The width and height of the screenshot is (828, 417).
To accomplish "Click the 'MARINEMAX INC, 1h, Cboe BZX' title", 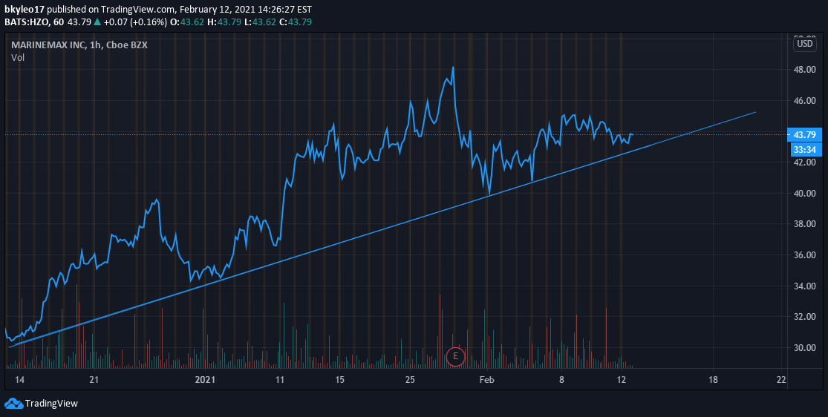I will click(x=79, y=45).
